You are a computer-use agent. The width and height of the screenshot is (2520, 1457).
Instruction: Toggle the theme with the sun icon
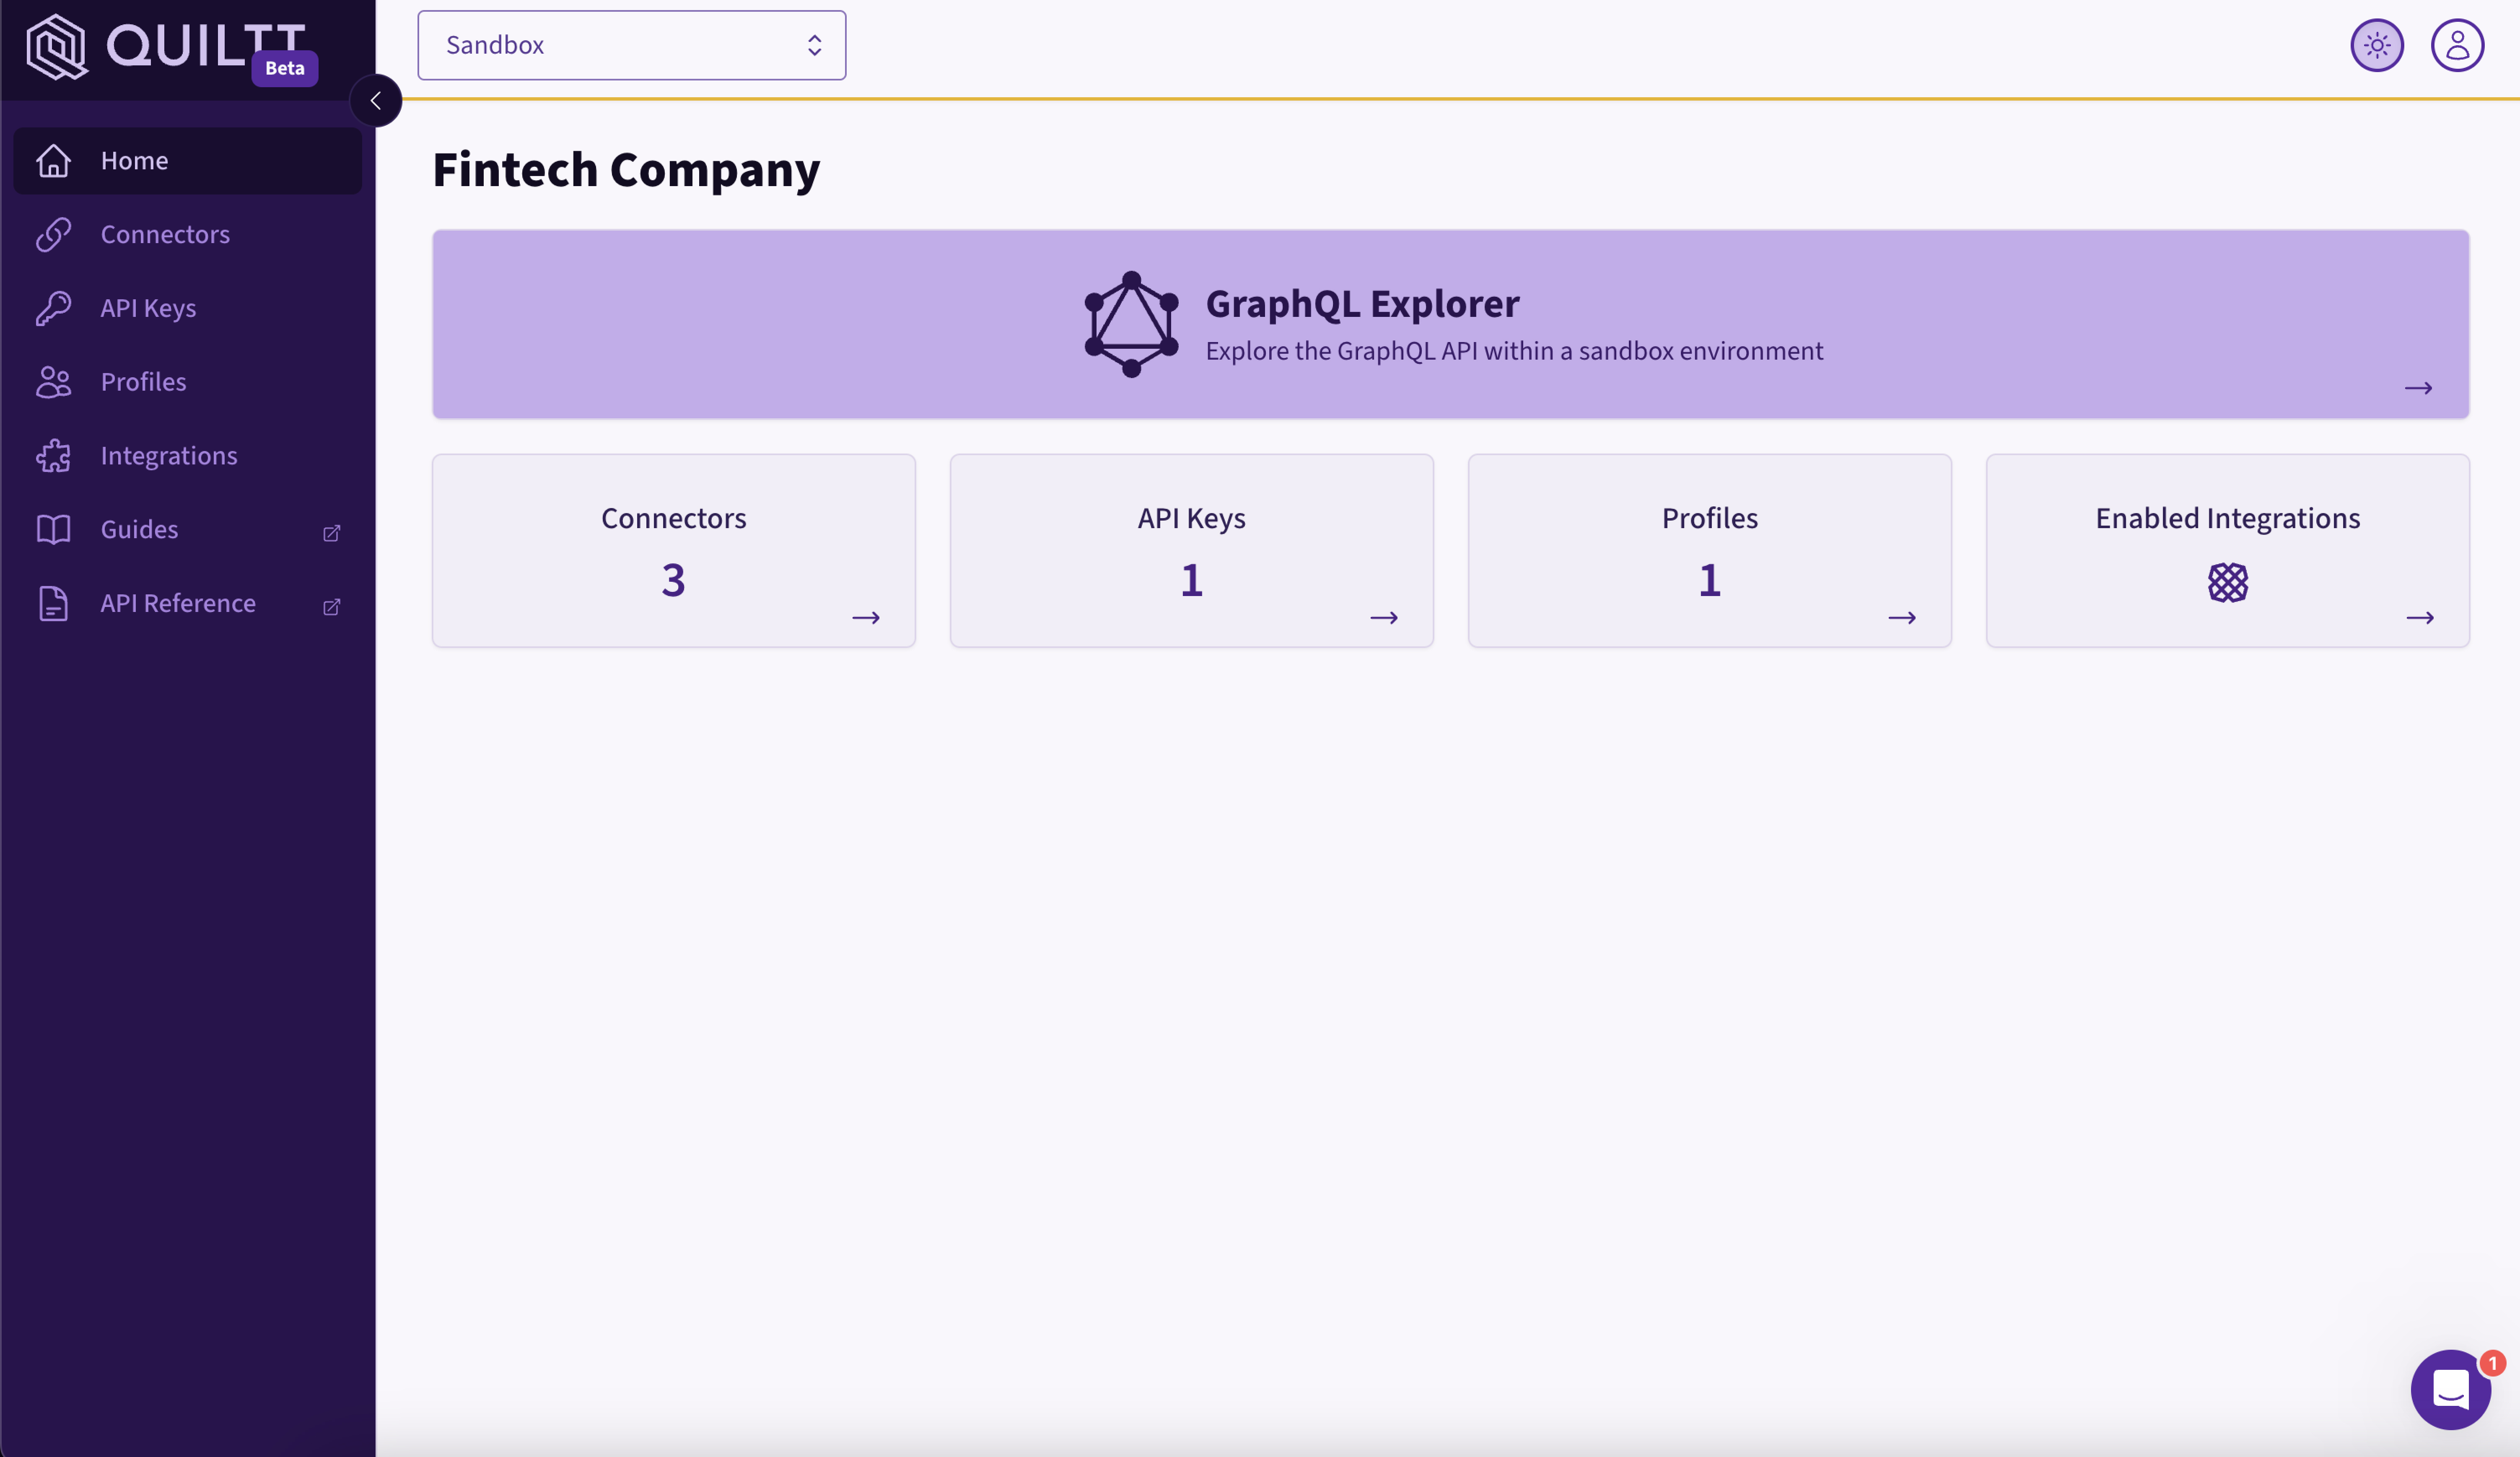(x=2377, y=44)
